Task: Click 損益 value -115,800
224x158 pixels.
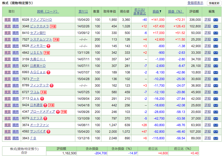Action: 158,138
